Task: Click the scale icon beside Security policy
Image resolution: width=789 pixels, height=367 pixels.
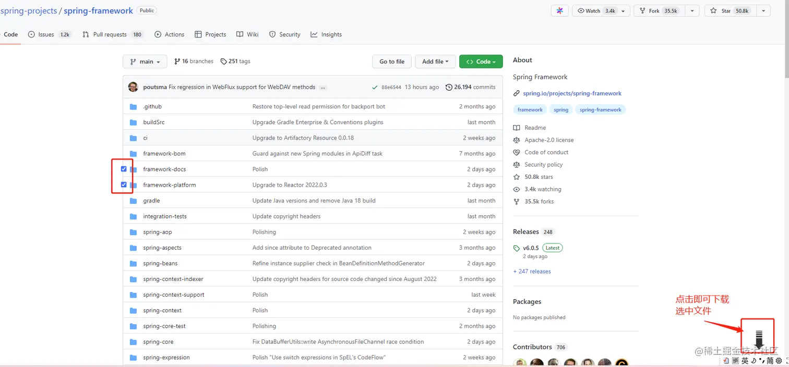Action: click(x=517, y=165)
